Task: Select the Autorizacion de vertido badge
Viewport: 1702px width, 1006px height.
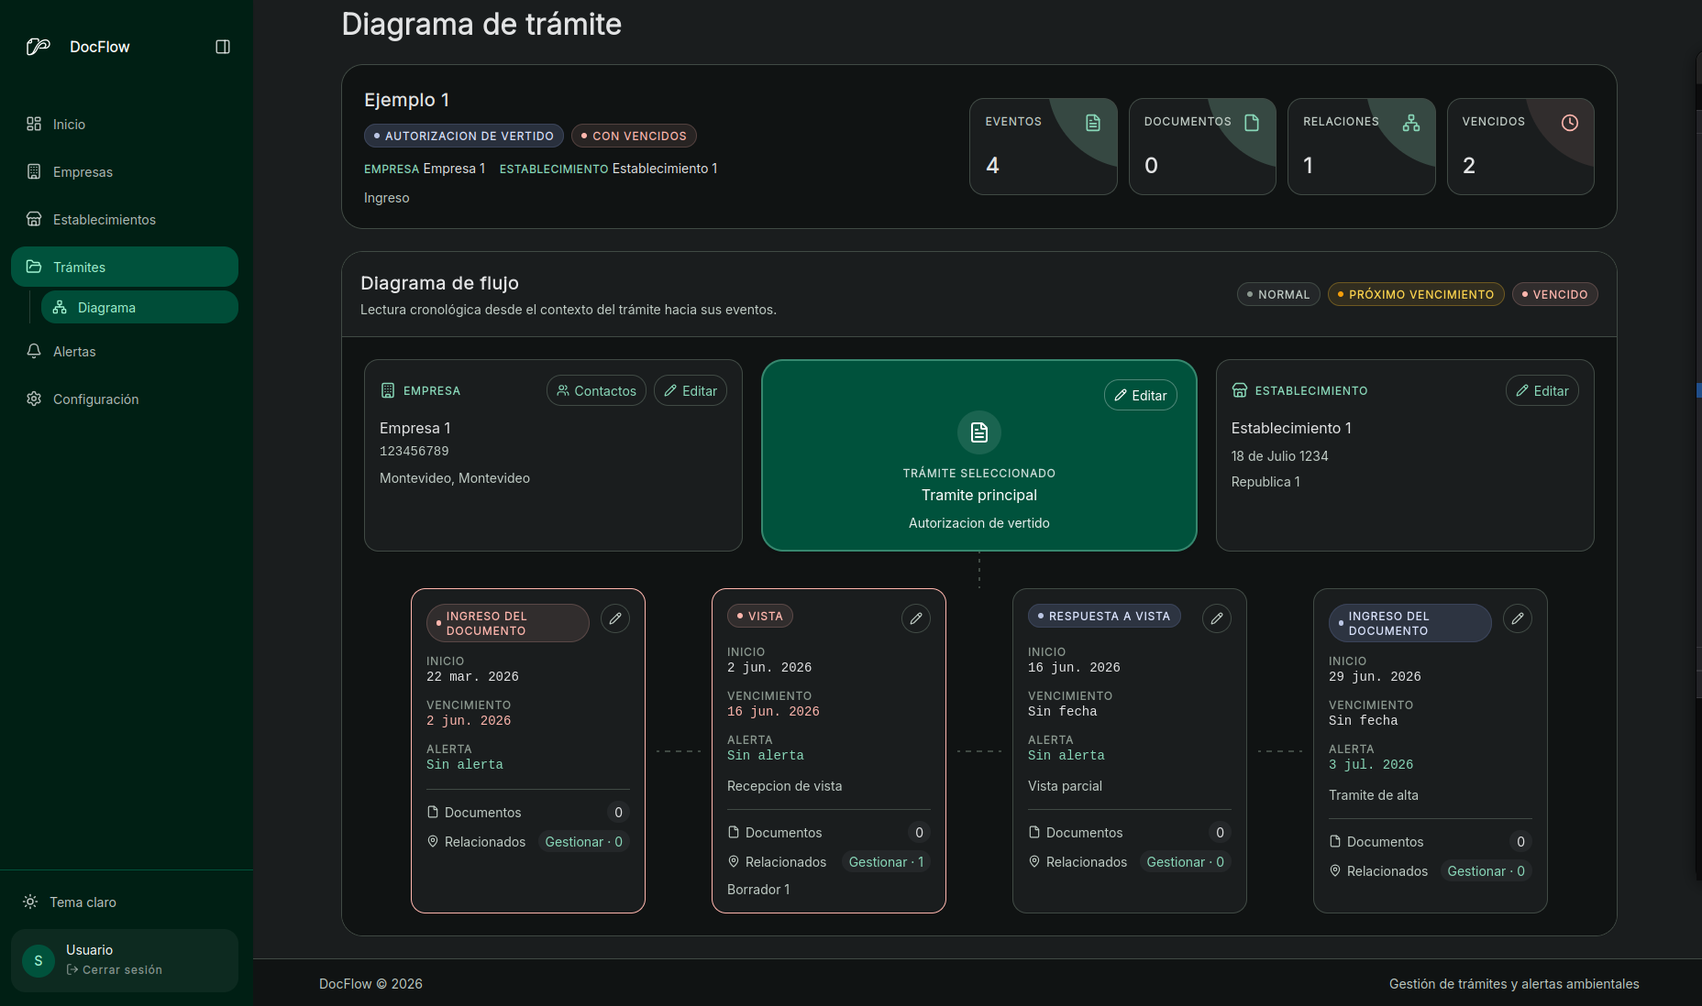Action: 464,136
